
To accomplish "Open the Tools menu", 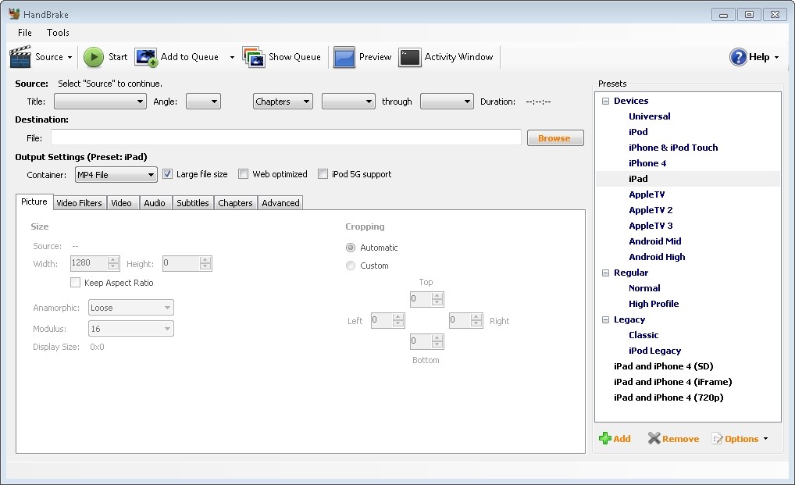I will coord(58,33).
